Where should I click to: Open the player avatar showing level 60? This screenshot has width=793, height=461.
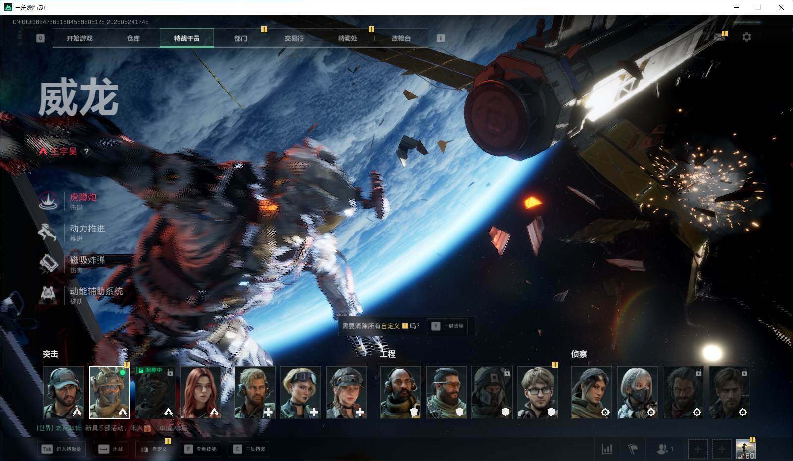[746, 449]
